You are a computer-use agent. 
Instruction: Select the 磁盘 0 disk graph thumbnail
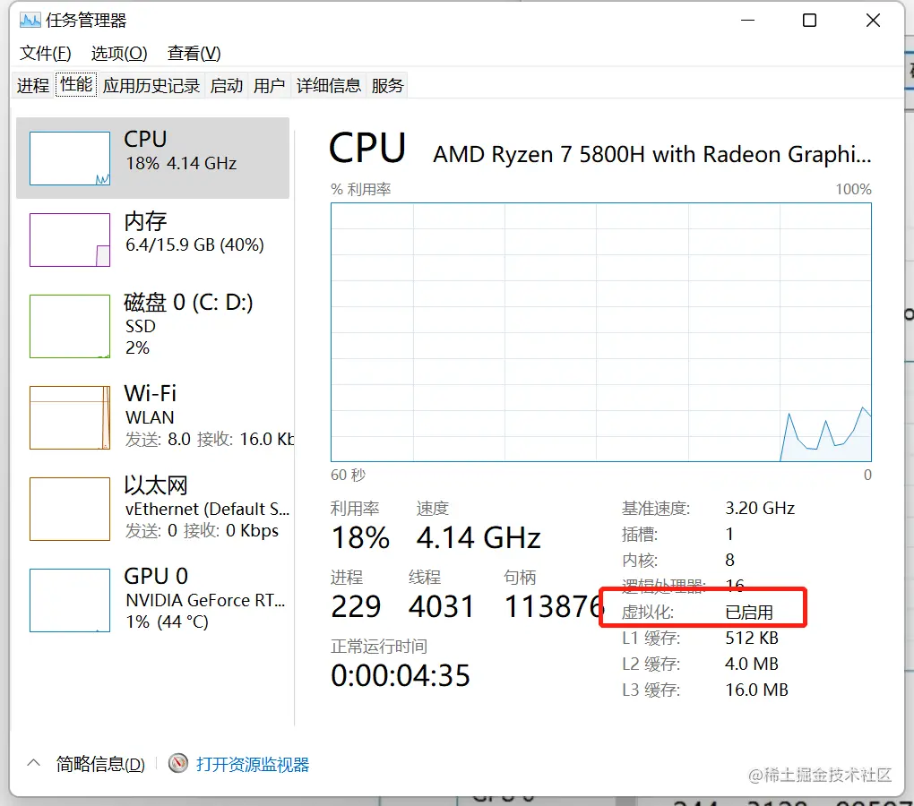tap(70, 326)
